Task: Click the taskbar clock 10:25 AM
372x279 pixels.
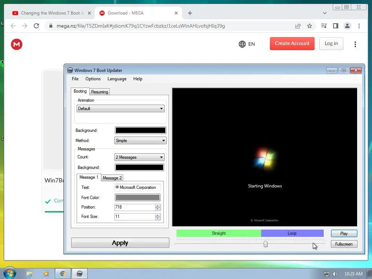Action: click(x=353, y=274)
